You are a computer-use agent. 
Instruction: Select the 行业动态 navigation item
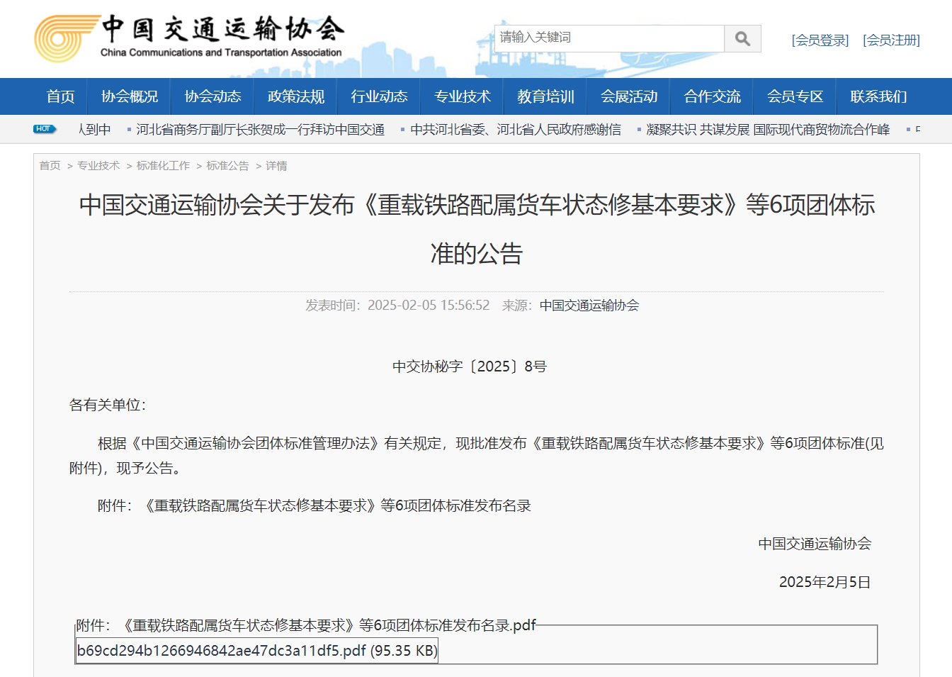tap(379, 96)
